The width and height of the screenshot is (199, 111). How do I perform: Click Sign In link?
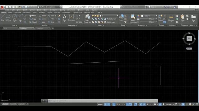(x=154, y=7)
